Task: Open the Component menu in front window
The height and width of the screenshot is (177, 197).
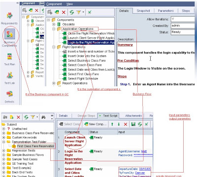Action: tap(54, 4)
